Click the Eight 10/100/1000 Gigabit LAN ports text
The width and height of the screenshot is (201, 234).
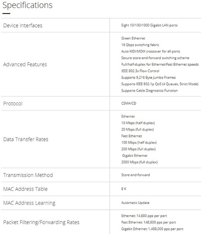click(x=149, y=25)
